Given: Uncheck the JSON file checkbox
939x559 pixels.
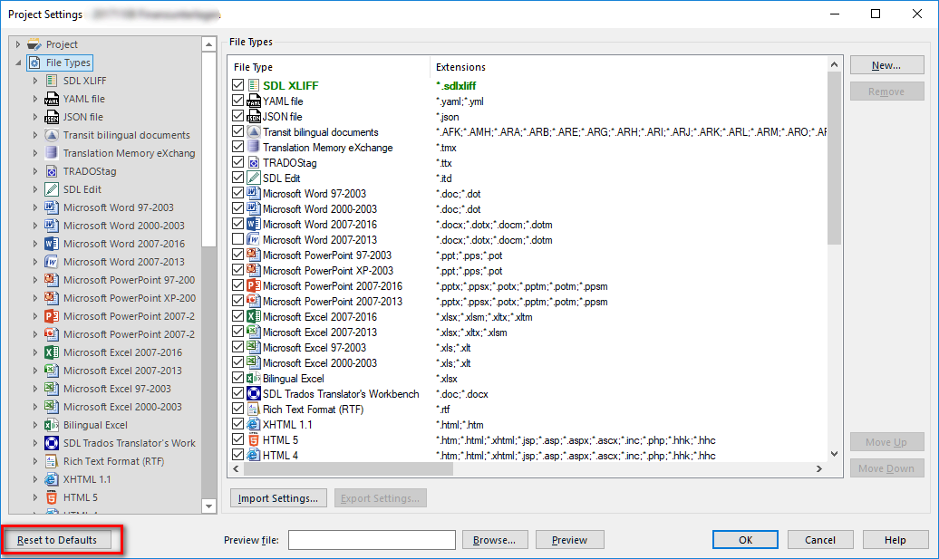Looking at the screenshot, I should 238,116.
